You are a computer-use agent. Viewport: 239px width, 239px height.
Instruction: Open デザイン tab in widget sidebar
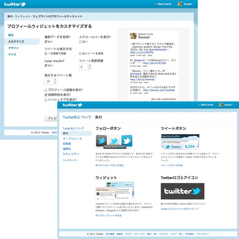tap(14, 48)
